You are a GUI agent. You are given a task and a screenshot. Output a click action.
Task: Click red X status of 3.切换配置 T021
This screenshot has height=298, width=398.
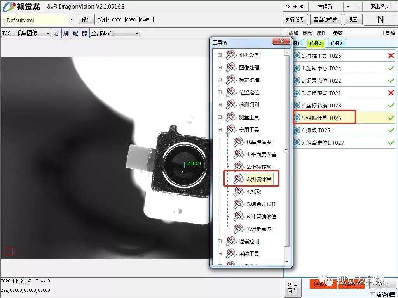(391, 93)
